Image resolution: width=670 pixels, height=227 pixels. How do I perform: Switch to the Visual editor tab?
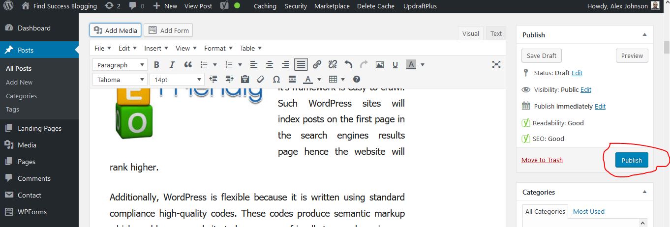[x=471, y=33]
